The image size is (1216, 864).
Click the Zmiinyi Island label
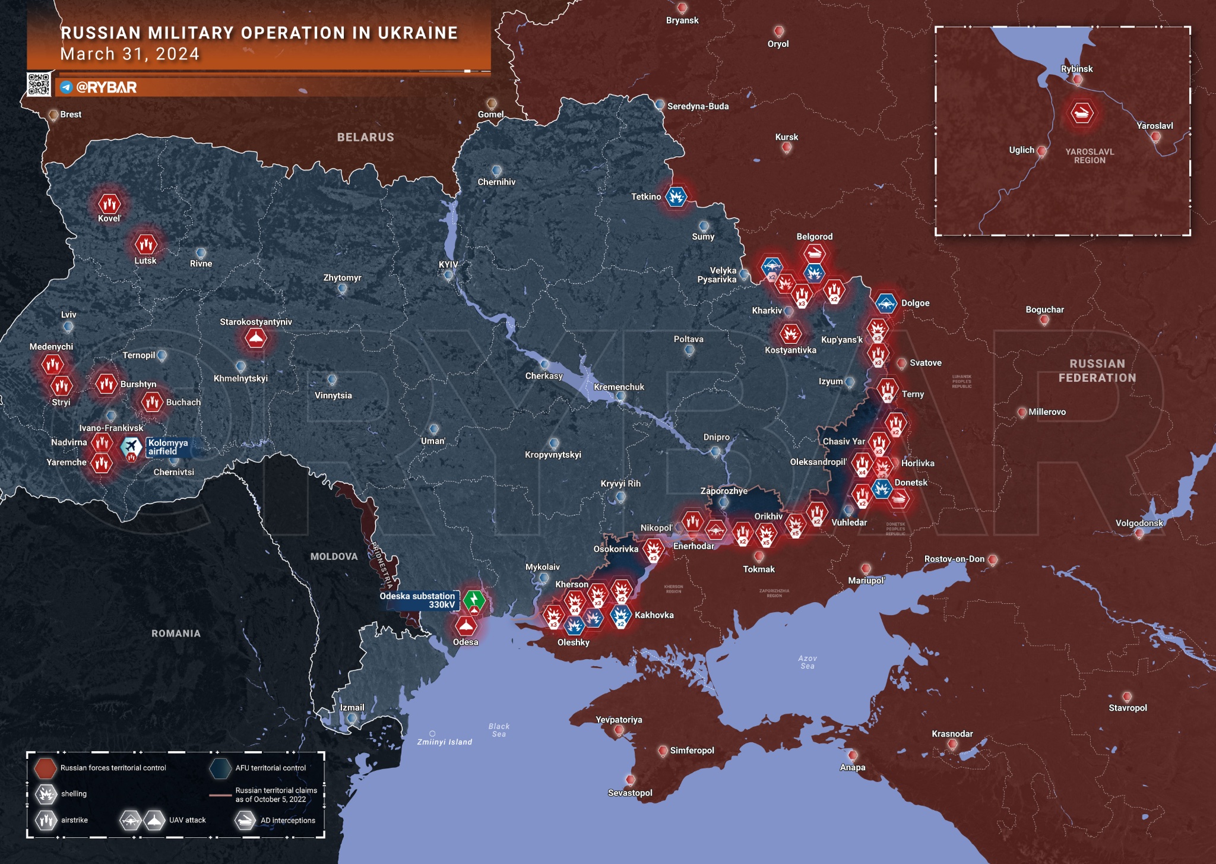coord(445,742)
